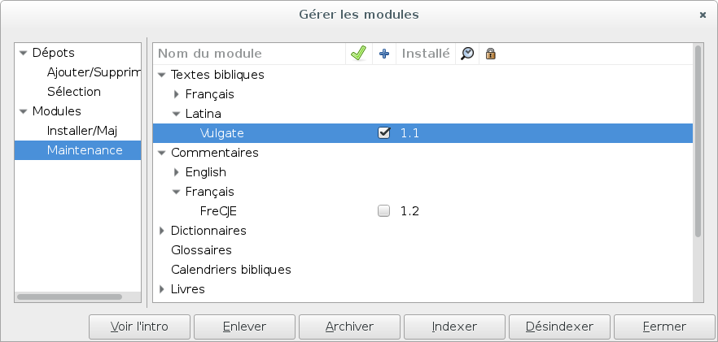
Task: Click the Voir l'intro button
Action: tap(139, 327)
